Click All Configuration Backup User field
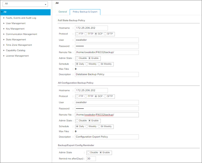202x163 pixels. (107, 103)
